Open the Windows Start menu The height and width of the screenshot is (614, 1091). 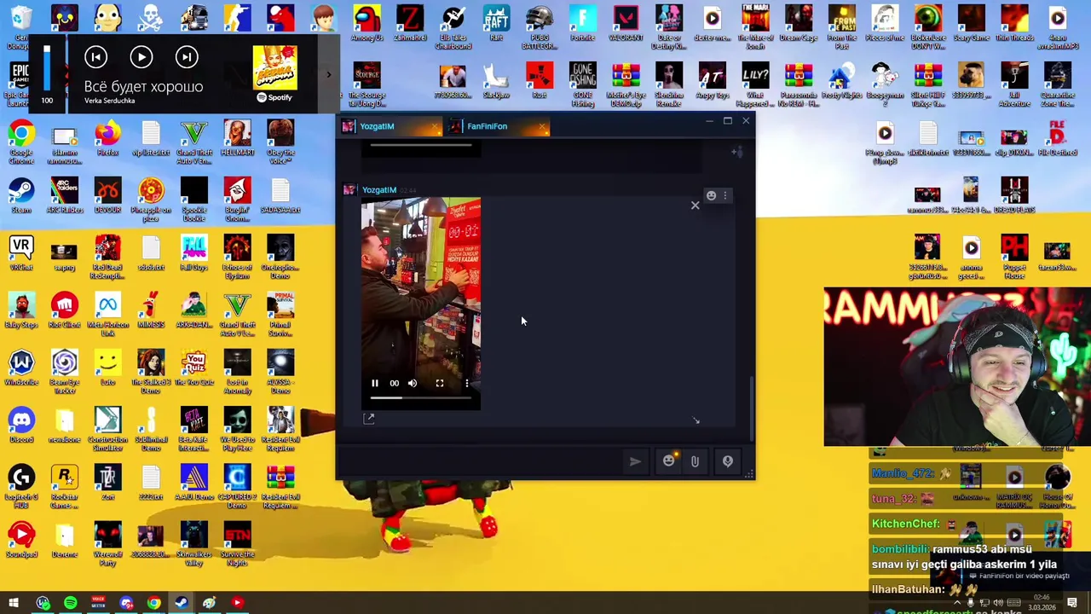14,604
